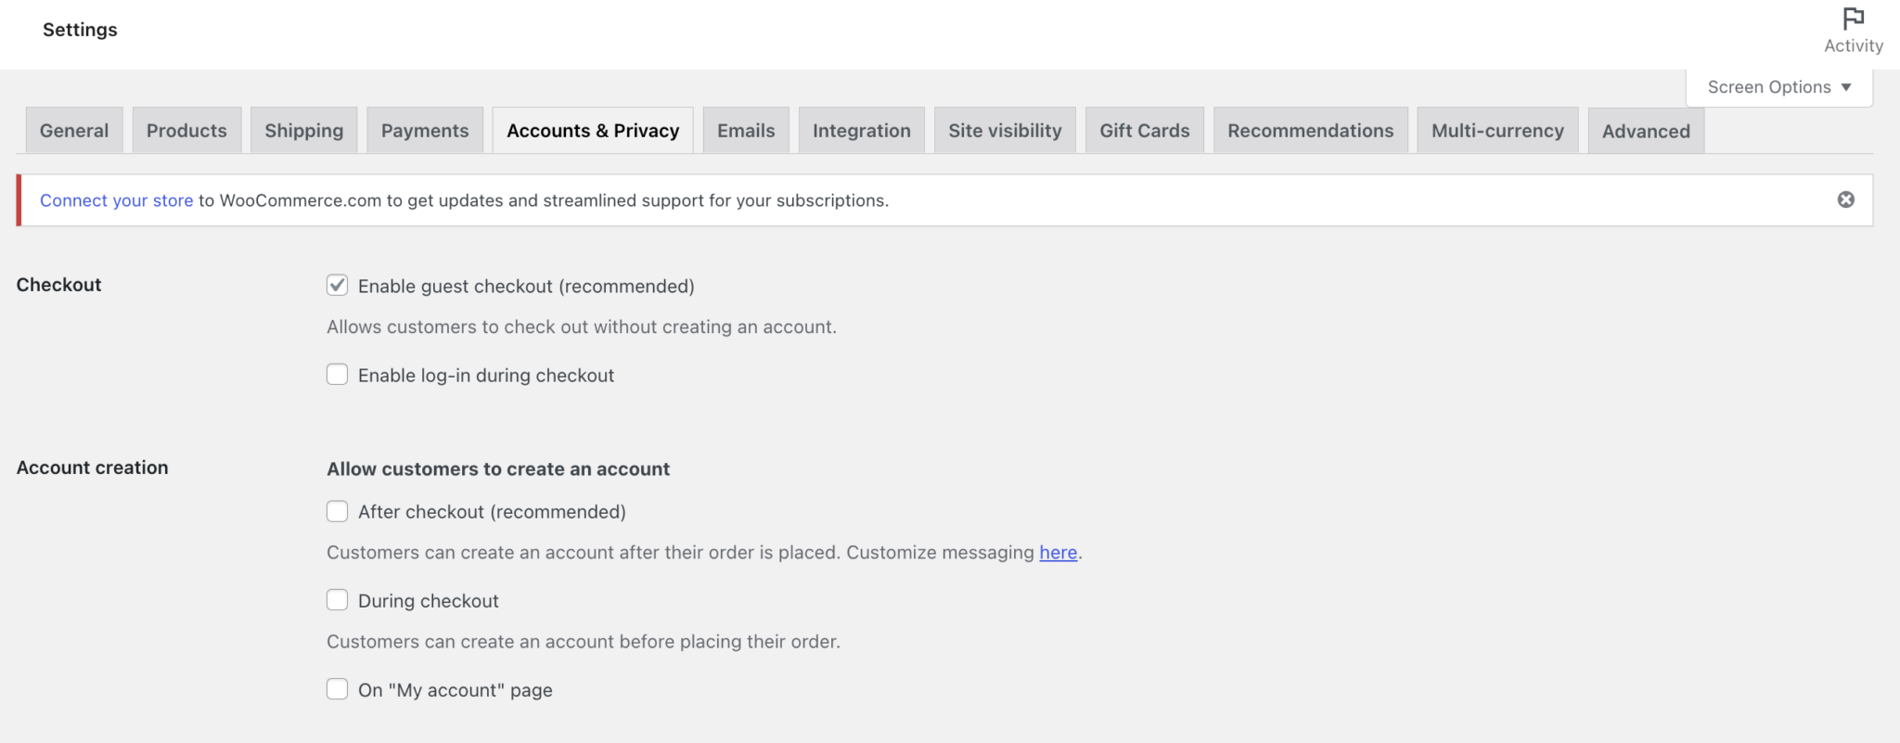Dismiss the Connect your store notice
1900x743 pixels.
(x=1845, y=199)
